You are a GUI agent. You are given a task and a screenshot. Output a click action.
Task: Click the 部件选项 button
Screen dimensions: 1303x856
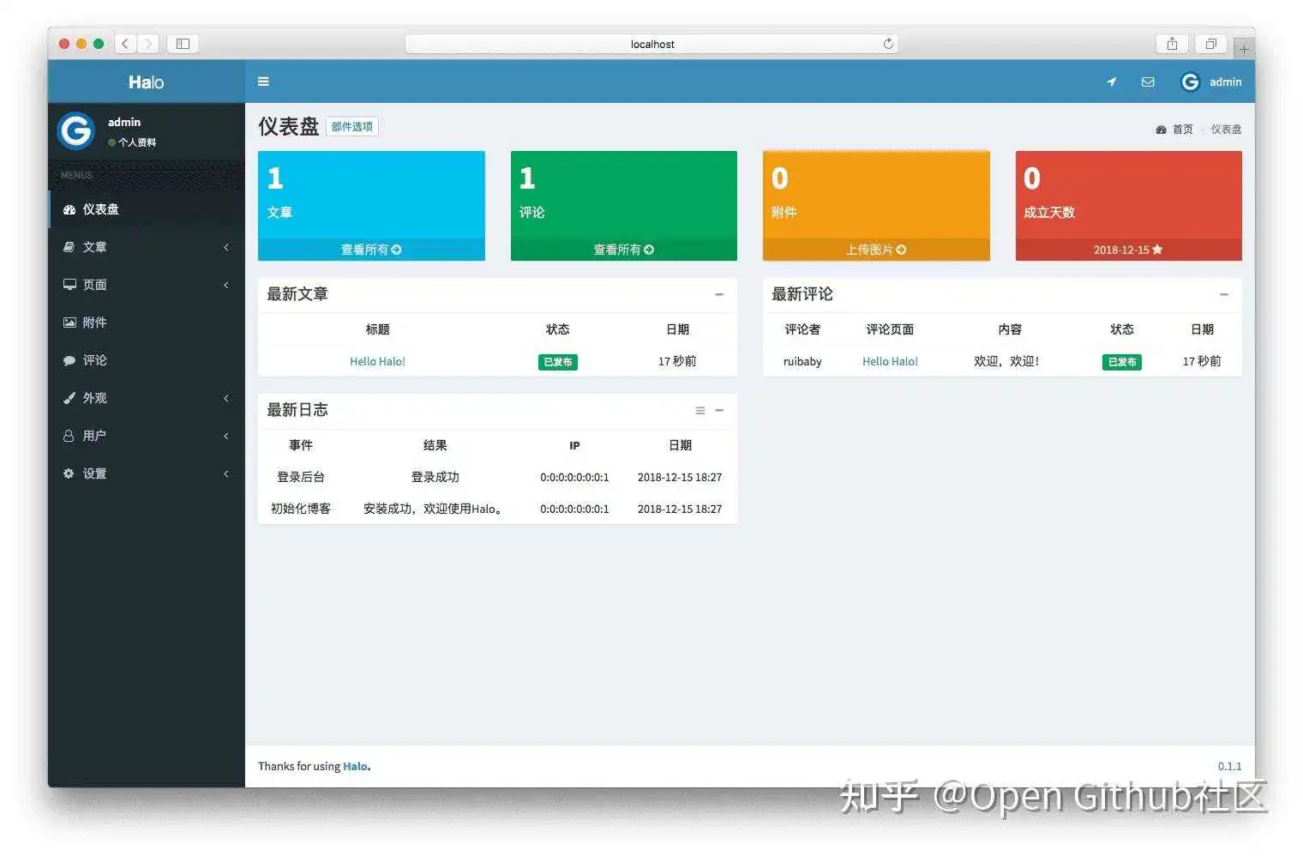click(x=352, y=127)
